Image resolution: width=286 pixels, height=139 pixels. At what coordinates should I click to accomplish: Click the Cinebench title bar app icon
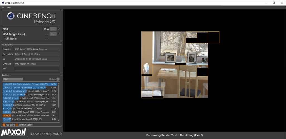coord(2,3)
